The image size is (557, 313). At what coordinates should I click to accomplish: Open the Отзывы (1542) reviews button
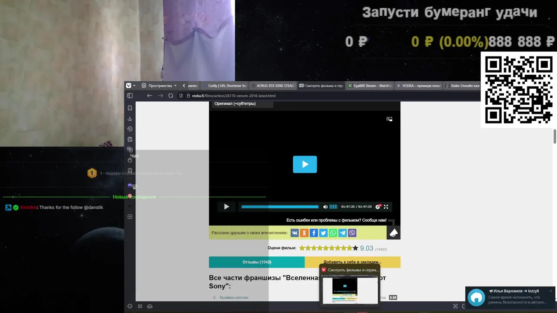click(257, 262)
